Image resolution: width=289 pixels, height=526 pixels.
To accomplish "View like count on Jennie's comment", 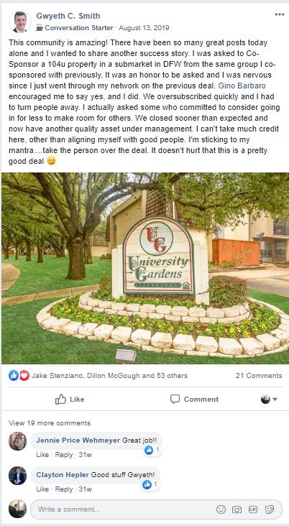I will point(152,450).
